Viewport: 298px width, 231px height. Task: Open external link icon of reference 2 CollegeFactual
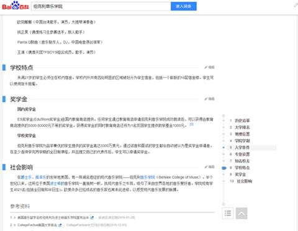click(x=60, y=225)
